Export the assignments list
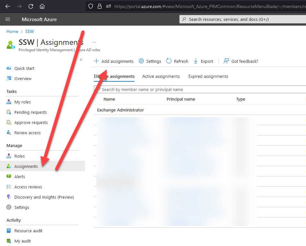Screen dimensions: 306x246 203,61
